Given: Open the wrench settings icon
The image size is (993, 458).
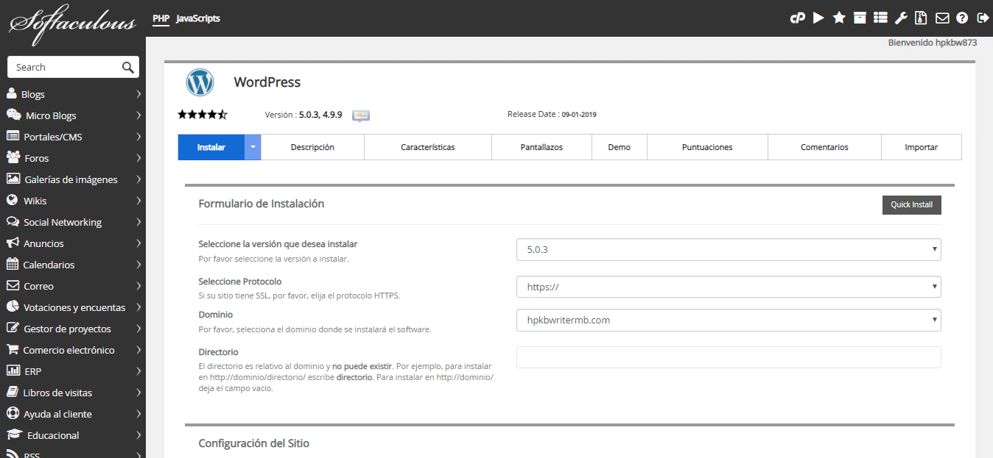Looking at the screenshot, I should (x=901, y=18).
